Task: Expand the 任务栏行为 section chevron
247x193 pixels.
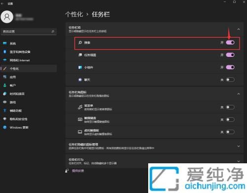Action: tap(239, 161)
